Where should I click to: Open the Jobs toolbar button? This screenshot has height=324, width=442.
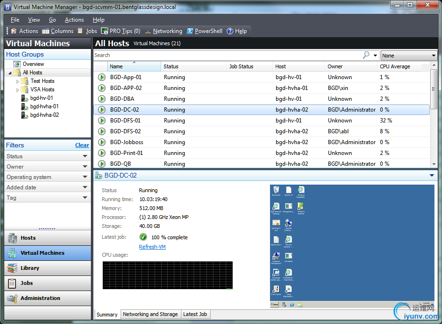tap(87, 31)
